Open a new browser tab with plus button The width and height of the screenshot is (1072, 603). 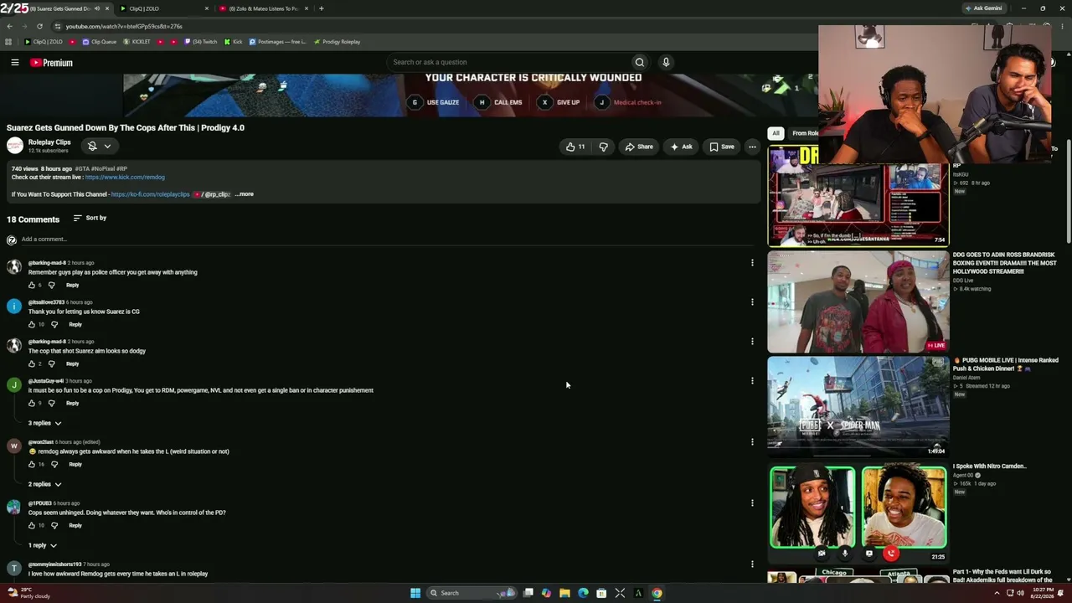point(322,8)
